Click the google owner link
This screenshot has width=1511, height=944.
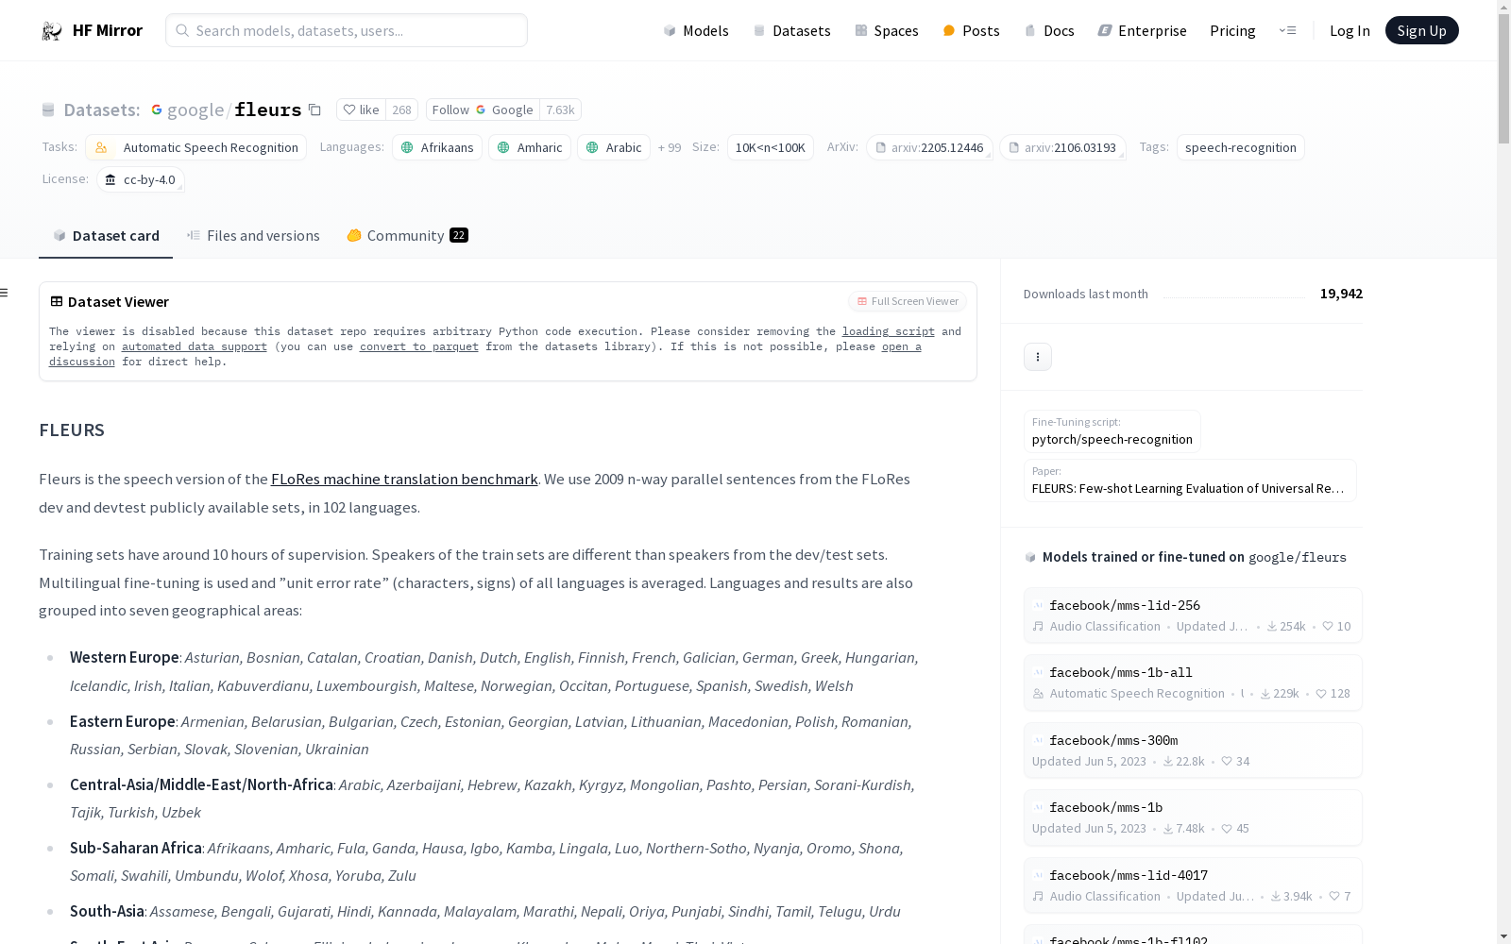pyautogui.click(x=195, y=110)
